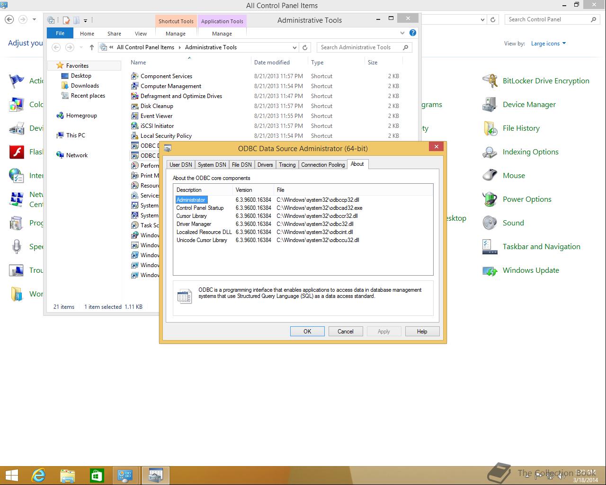Click Search Control Panel field
This screenshot has height=485, width=606.
point(553,19)
